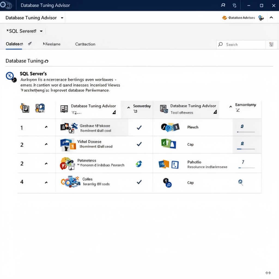Click the sort chevron beside Eamaniomy header

pyautogui.click(x=231, y=107)
